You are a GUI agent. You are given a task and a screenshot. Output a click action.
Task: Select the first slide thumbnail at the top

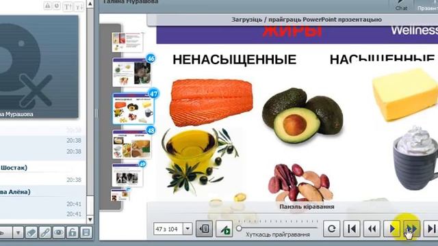pyautogui.click(x=128, y=42)
